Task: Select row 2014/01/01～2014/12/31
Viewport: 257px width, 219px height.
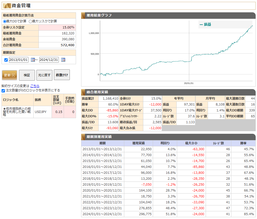Action: 168,155
